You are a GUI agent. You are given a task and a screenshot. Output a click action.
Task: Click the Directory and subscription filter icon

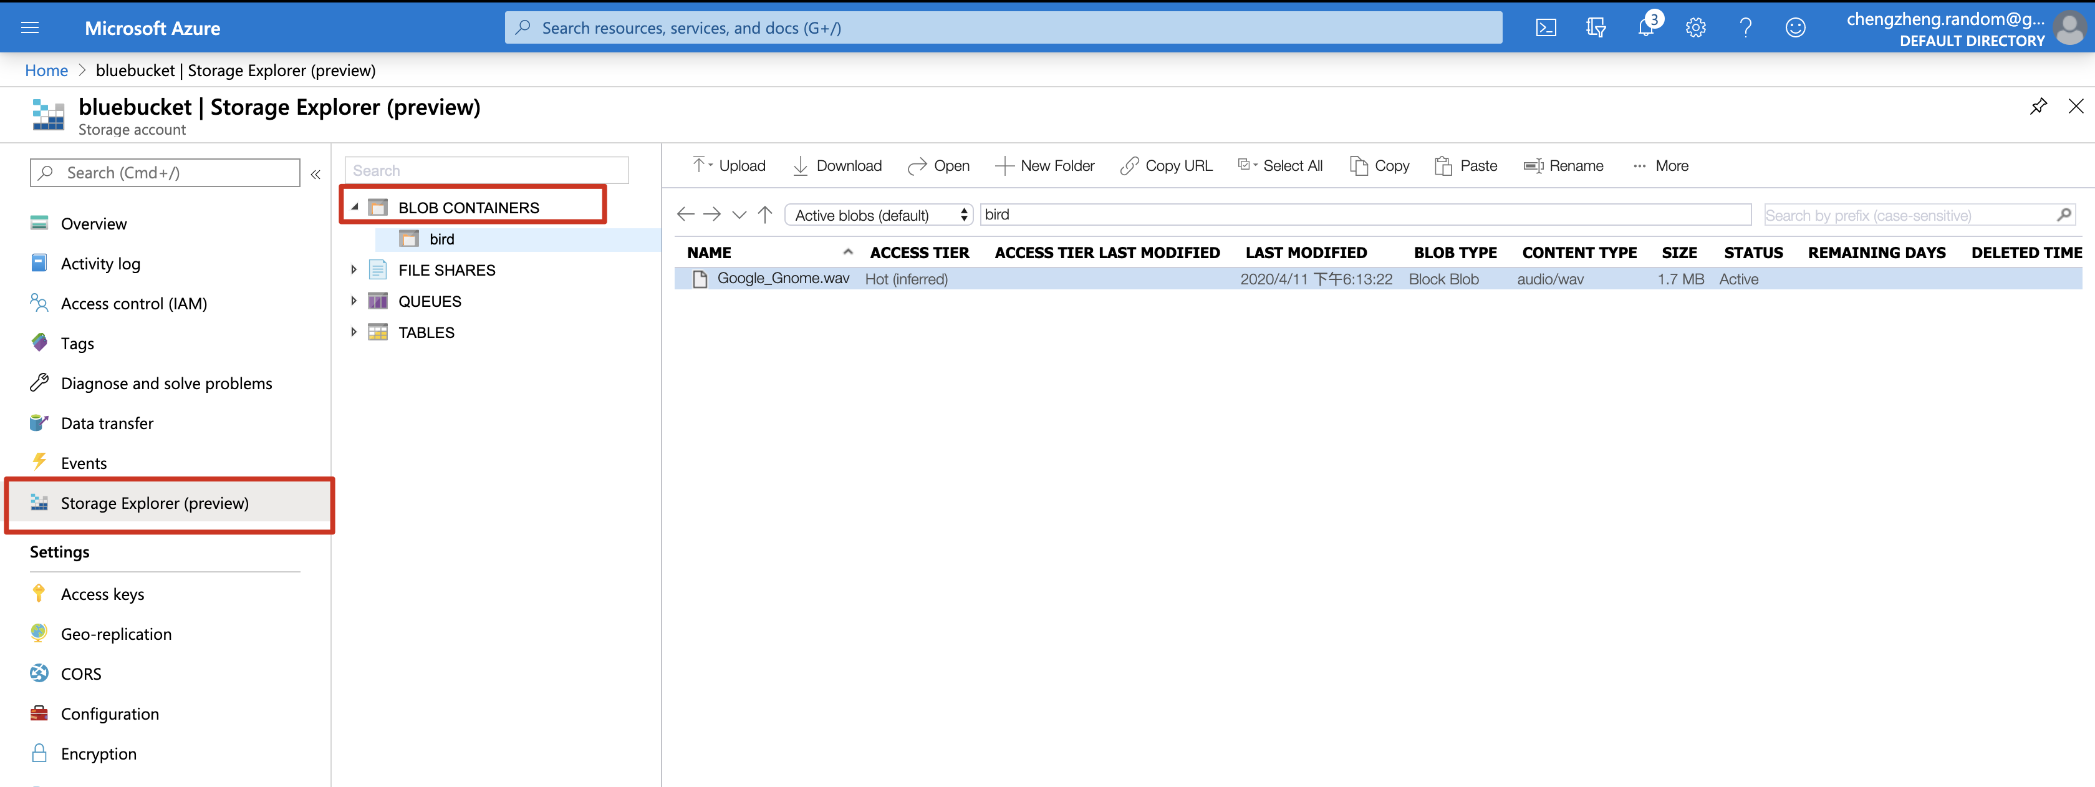(x=1595, y=27)
